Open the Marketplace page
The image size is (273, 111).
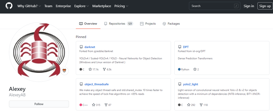(102, 6)
